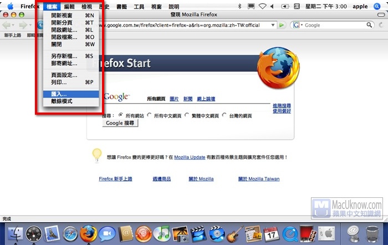The height and width of the screenshot is (245, 388).
Task: Open the address bar history dropdown arrow
Action: tap(273, 25)
